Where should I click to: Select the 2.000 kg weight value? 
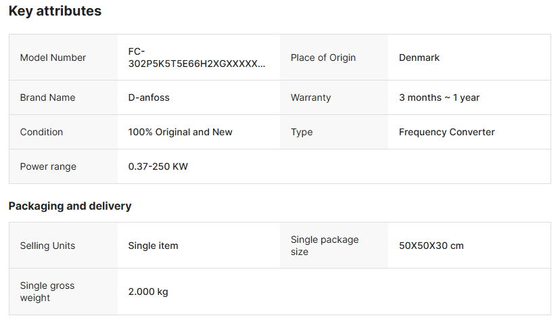click(148, 292)
